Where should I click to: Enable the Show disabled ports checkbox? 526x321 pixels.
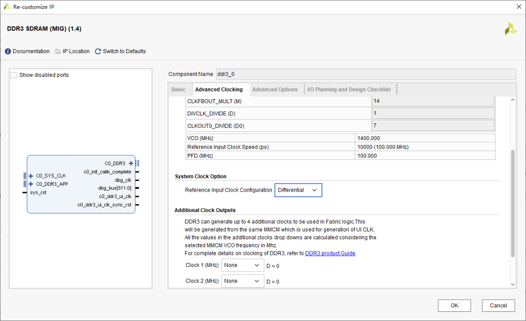click(14, 75)
